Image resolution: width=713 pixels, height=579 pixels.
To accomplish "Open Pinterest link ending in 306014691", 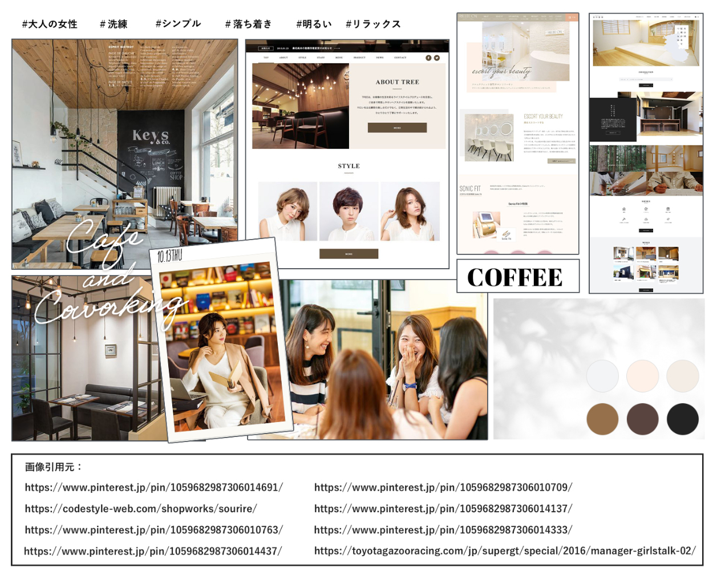I will (153, 487).
